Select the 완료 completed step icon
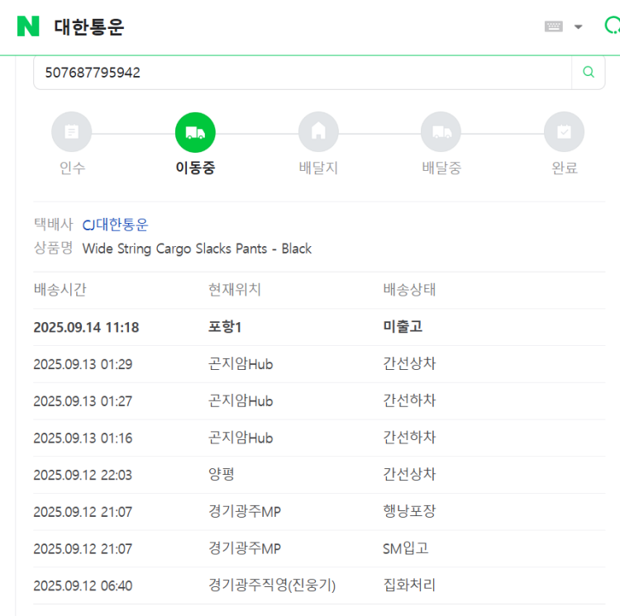The height and width of the screenshot is (616, 620). 565,132
